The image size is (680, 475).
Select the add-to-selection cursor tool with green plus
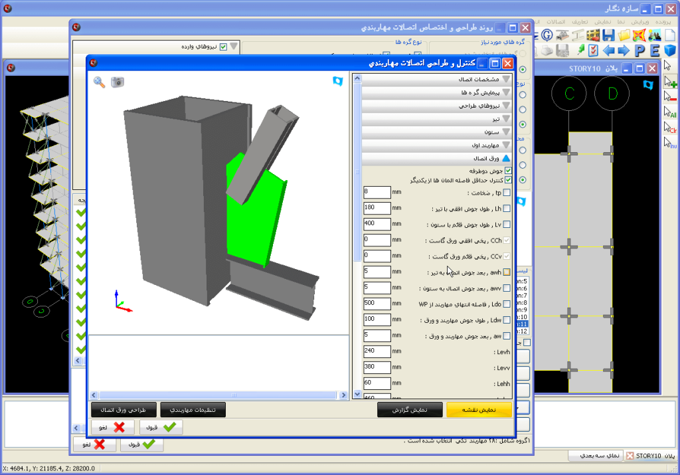[x=670, y=82]
